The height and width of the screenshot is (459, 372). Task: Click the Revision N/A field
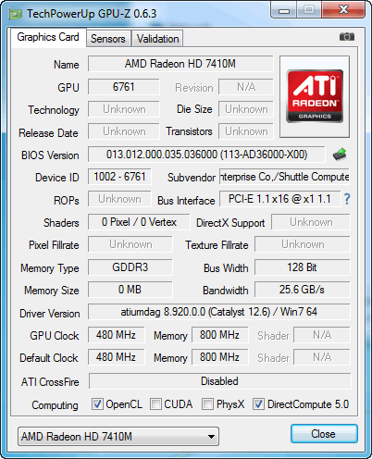tap(246, 87)
